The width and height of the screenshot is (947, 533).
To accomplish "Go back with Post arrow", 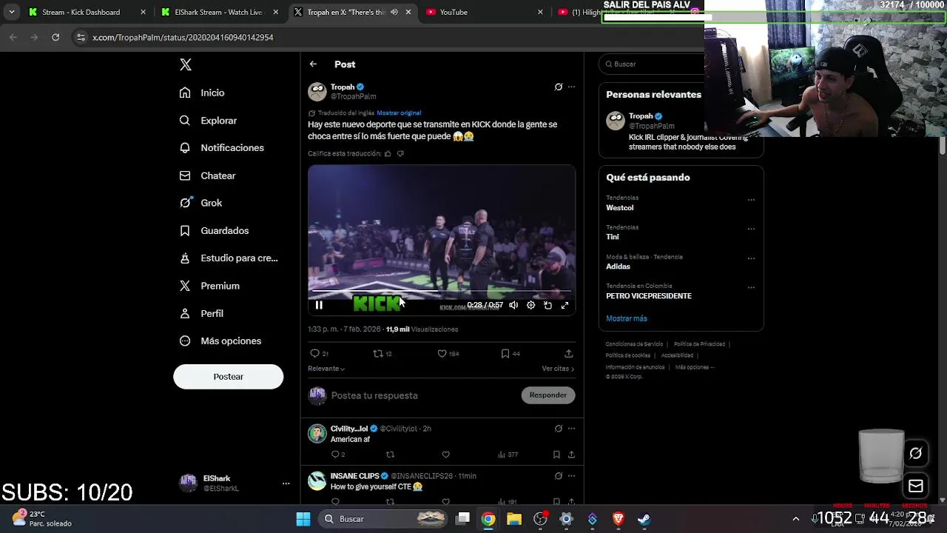I will point(313,64).
